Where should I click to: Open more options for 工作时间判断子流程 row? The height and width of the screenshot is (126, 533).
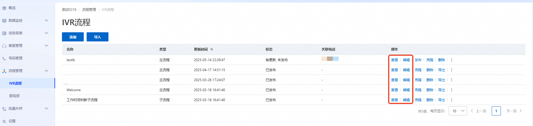click(x=452, y=100)
